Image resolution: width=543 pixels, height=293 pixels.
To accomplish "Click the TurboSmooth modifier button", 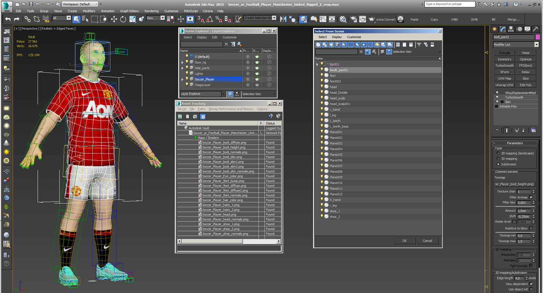I will coord(504,66).
